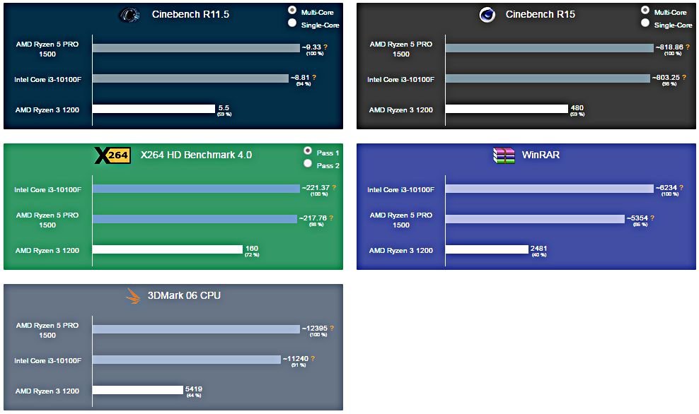699x414 pixels.
Task: Click the WinRAR books icon
Action: point(504,155)
